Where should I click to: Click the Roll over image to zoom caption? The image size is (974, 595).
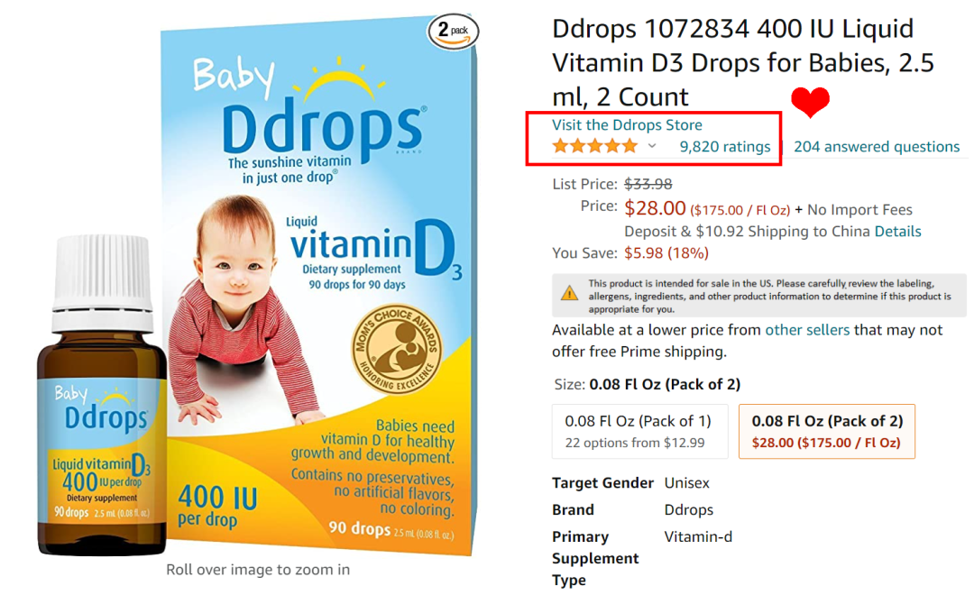258,570
